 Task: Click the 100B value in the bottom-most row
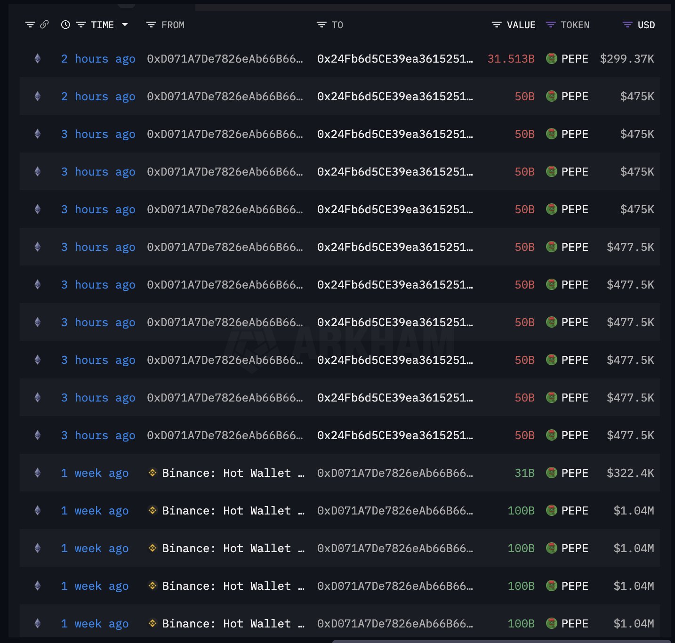pyautogui.click(x=521, y=624)
